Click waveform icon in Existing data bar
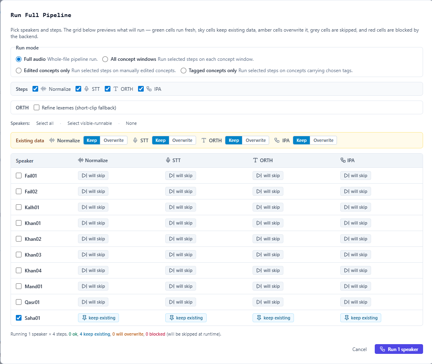Screen dimensions: 432x364 (52, 140)
